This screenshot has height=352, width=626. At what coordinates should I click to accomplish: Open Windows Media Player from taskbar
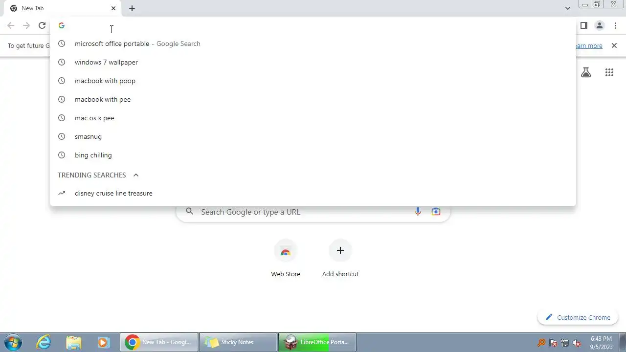click(103, 342)
